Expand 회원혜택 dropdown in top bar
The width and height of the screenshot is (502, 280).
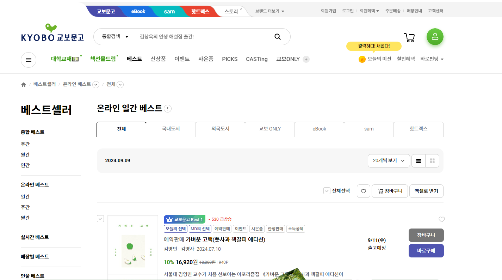[x=369, y=11]
